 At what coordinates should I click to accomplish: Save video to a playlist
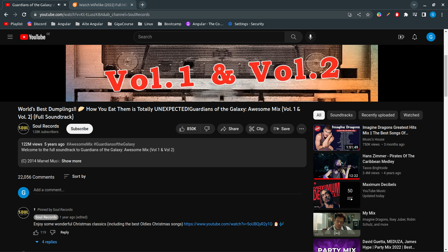click(282, 129)
